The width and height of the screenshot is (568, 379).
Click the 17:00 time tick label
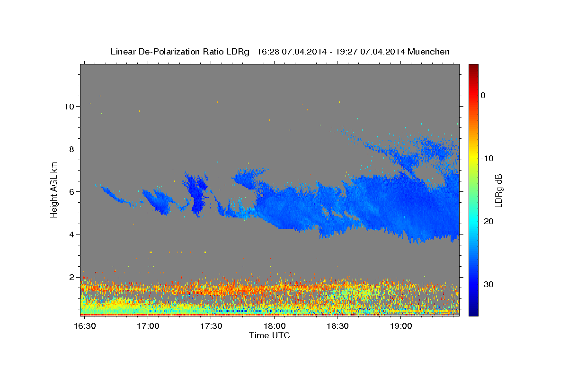(148, 326)
